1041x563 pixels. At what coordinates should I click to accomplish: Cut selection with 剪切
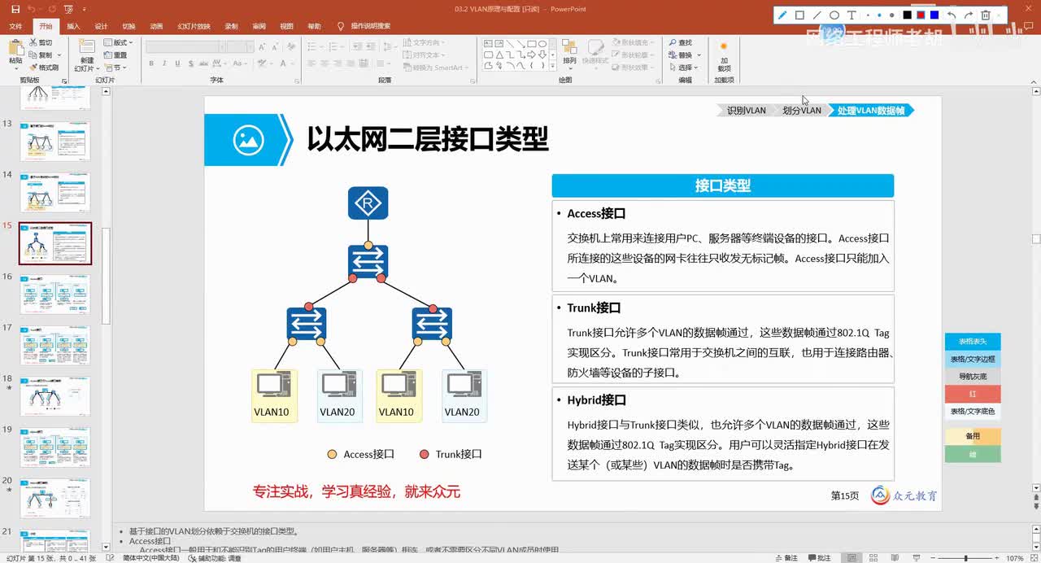click(x=40, y=42)
